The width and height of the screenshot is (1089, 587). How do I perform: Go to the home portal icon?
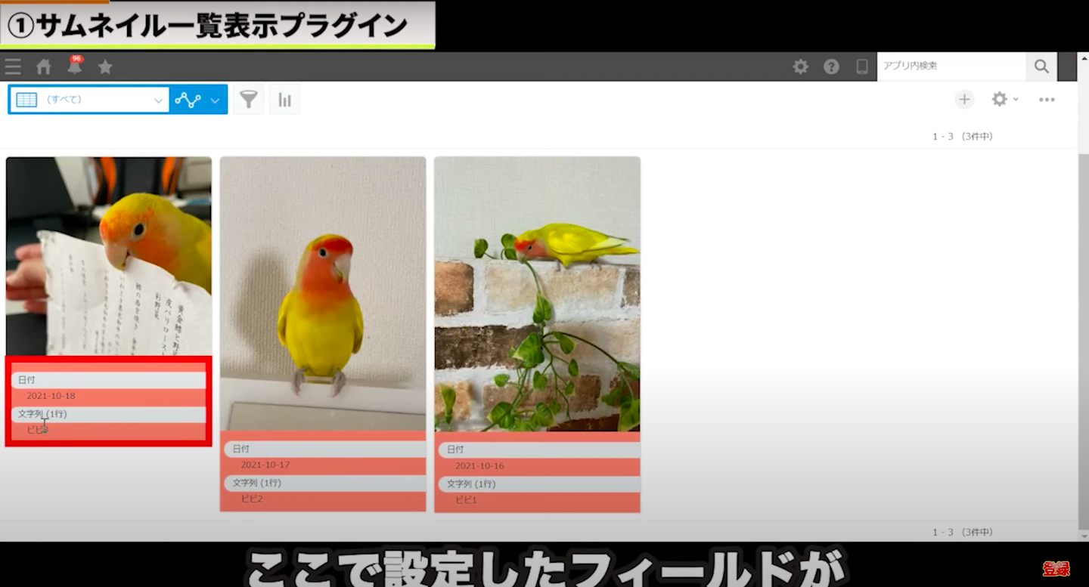[x=44, y=67]
